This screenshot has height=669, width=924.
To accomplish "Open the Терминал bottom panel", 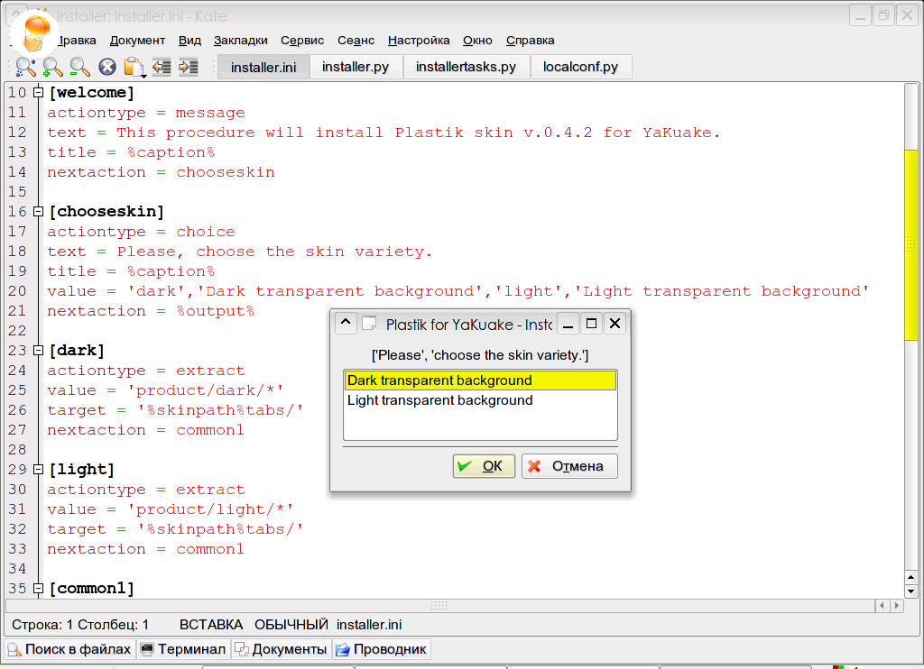I will tap(184, 649).
